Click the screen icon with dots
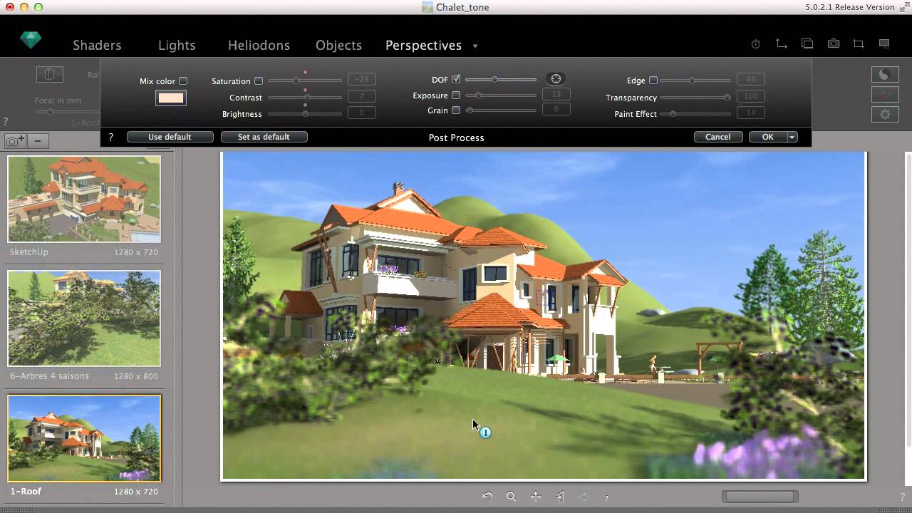Viewport: 912px width, 513px height. coord(884,44)
